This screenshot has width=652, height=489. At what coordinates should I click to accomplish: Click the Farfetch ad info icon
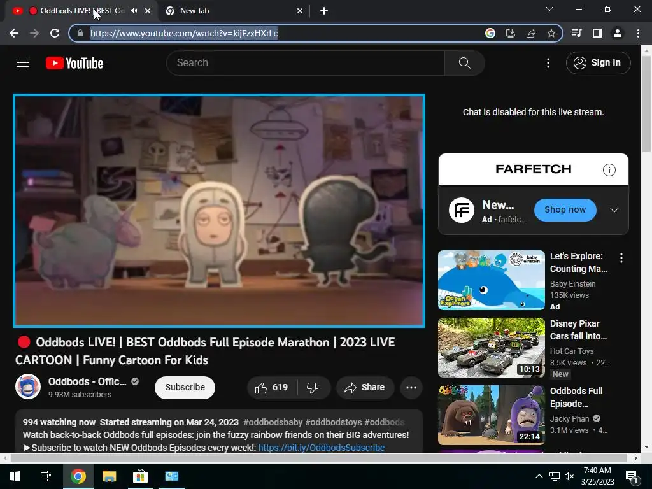click(609, 169)
